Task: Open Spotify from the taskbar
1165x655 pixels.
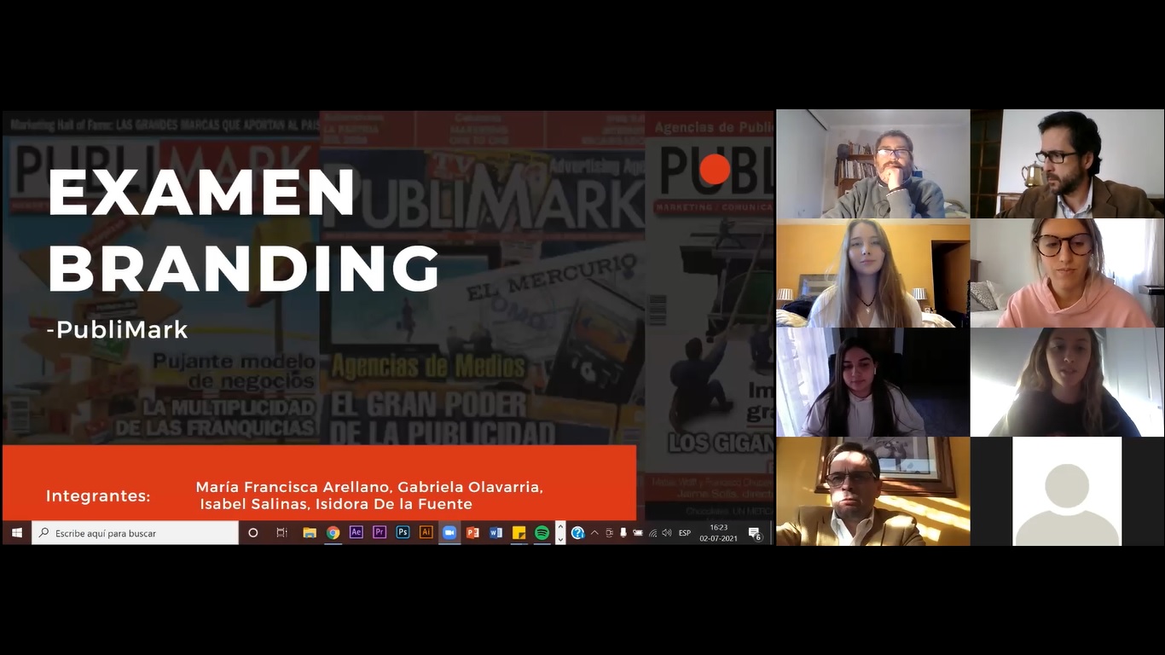Action: coord(542,533)
